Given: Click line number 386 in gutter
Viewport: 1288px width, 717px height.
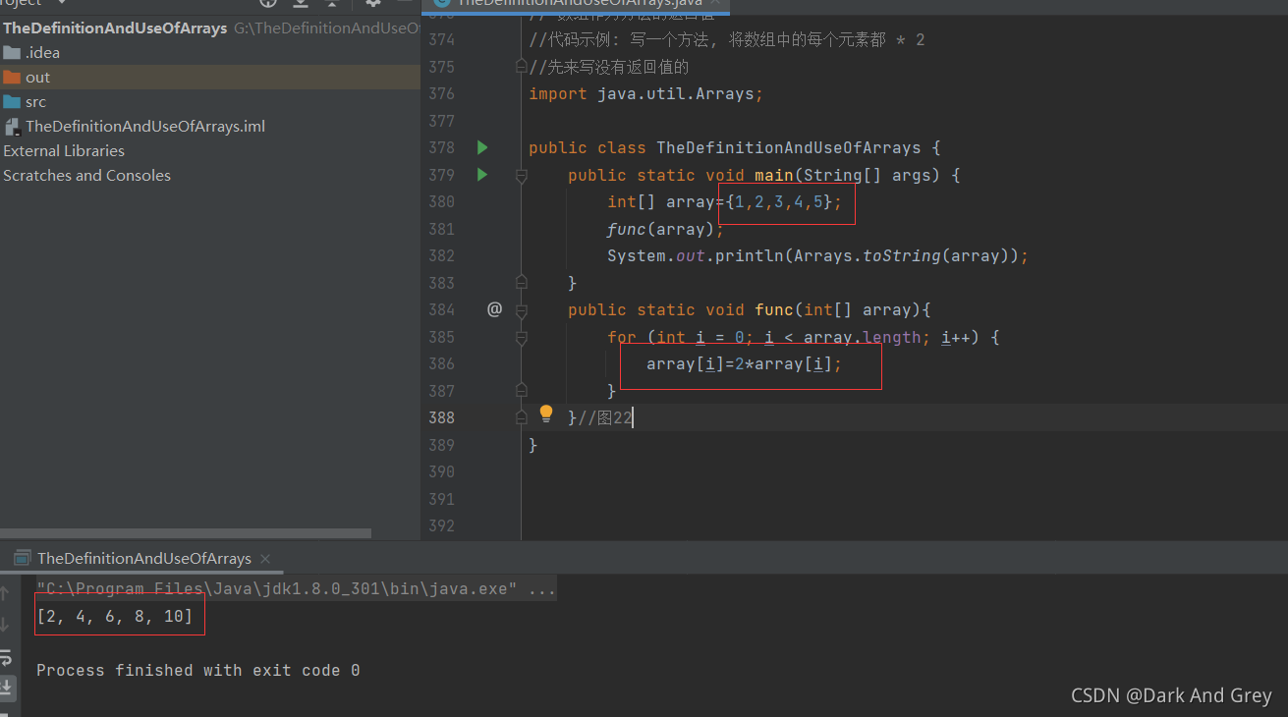Looking at the screenshot, I should (441, 363).
